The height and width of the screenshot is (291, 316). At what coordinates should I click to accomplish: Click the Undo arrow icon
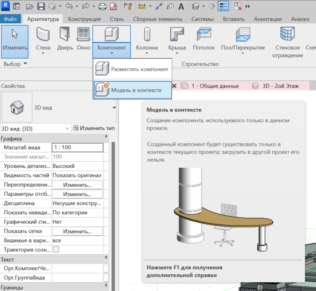click(x=69, y=6)
